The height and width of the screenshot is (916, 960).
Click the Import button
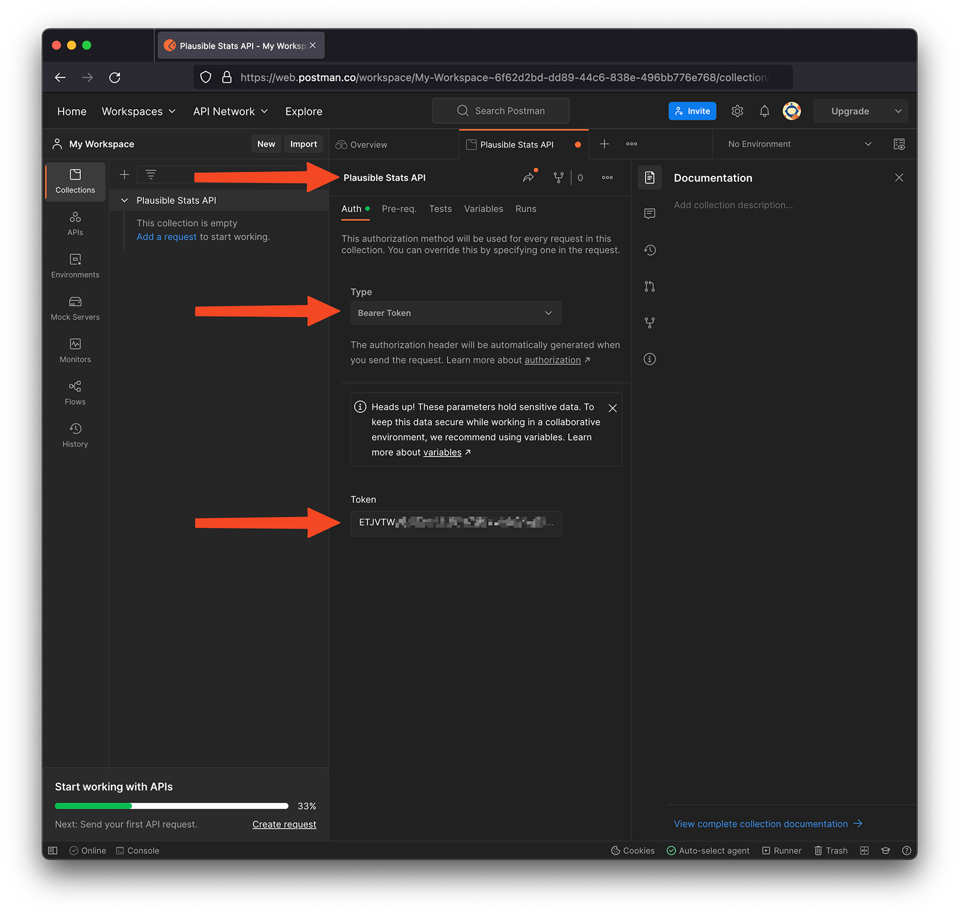[304, 144]
